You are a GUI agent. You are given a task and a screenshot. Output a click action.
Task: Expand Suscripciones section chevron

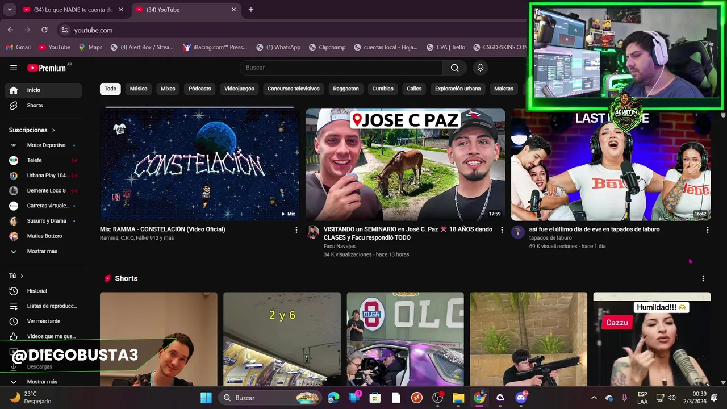point(54,130)
